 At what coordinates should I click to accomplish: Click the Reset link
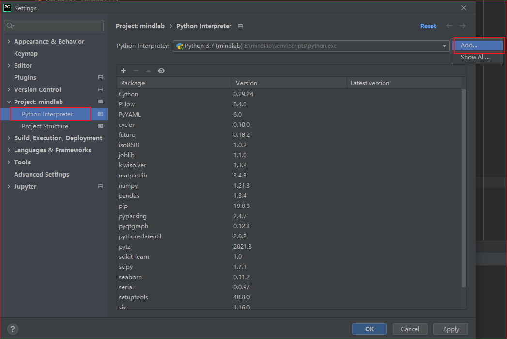tap(428, 26)
